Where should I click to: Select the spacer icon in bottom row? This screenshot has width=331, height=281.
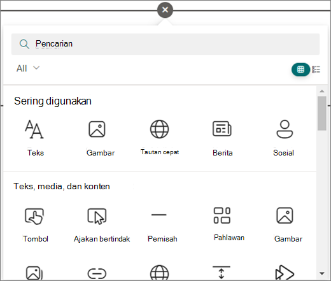coord(222,273)
